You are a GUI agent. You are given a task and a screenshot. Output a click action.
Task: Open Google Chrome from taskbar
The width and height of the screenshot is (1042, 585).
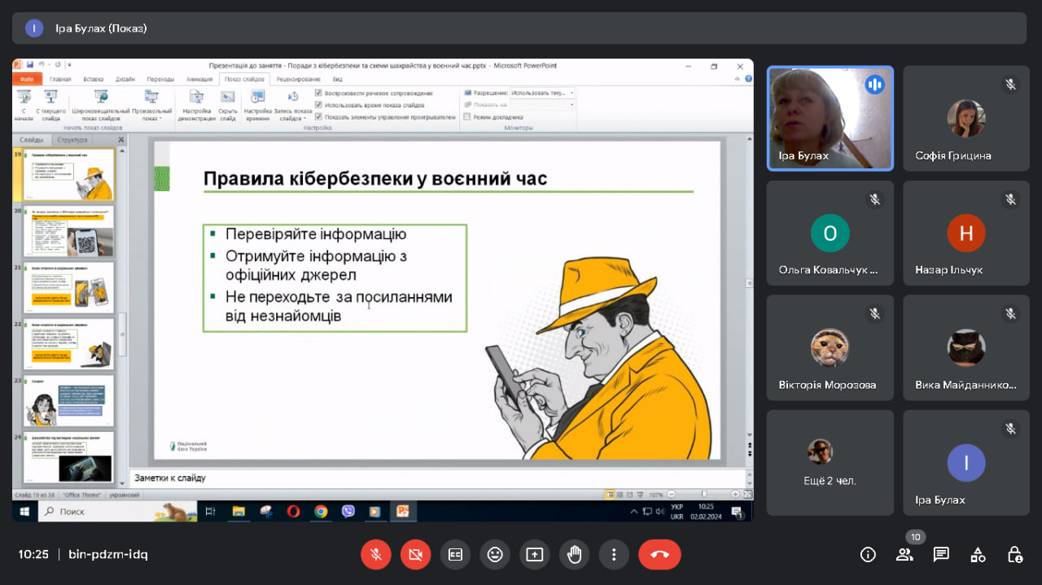(321, 512)
